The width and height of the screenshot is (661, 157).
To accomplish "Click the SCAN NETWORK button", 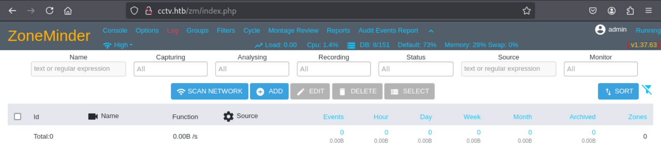I will point(210,92).
